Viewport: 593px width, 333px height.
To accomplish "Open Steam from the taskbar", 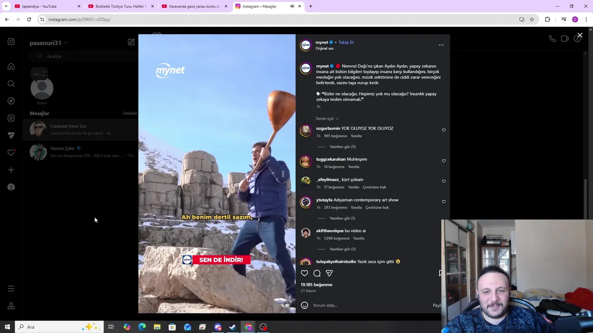I will tap(233, 327).
